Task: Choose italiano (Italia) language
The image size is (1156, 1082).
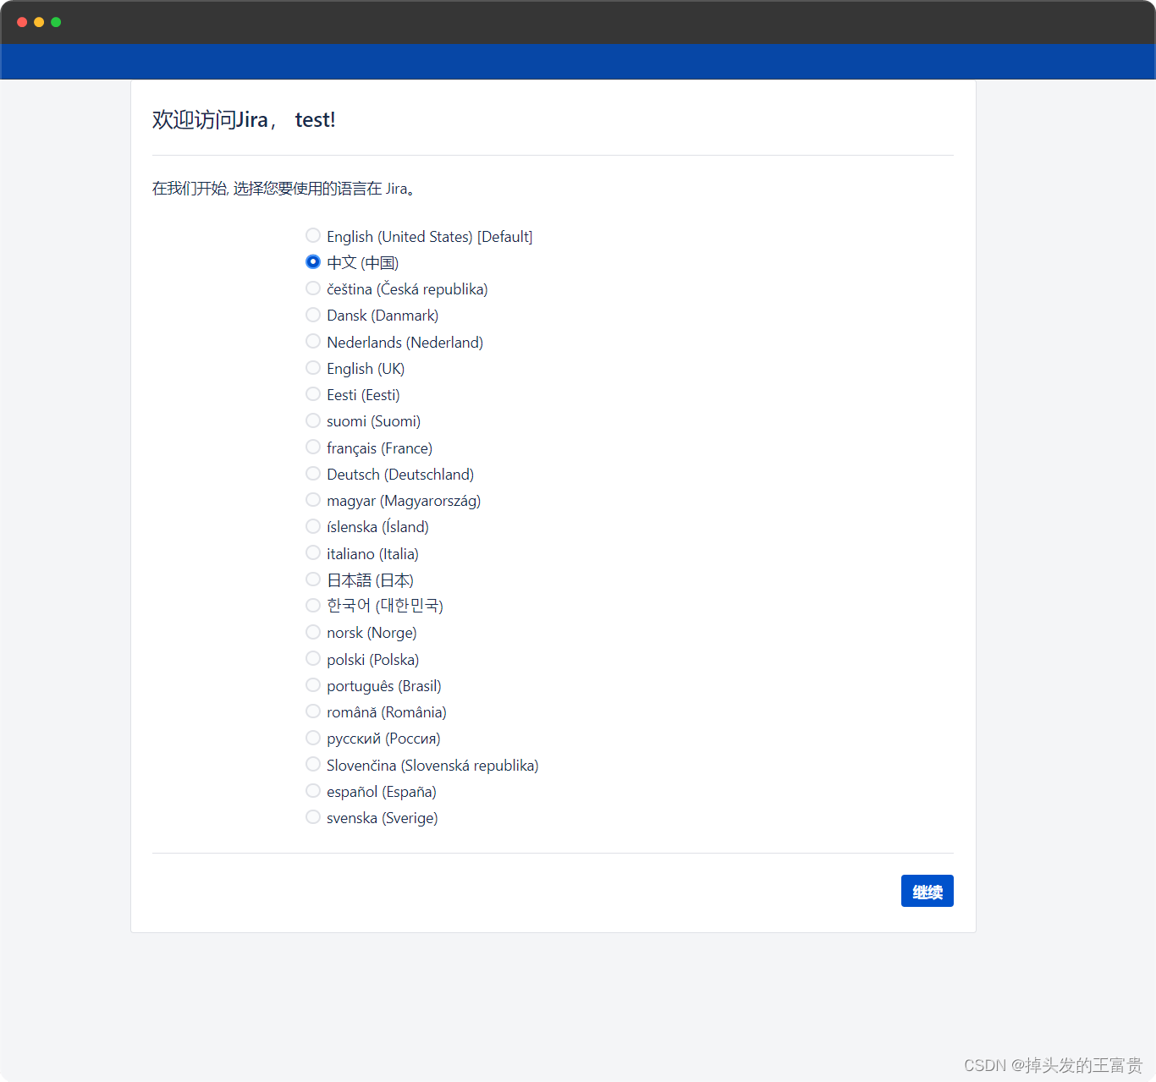Action: point(313,553)
